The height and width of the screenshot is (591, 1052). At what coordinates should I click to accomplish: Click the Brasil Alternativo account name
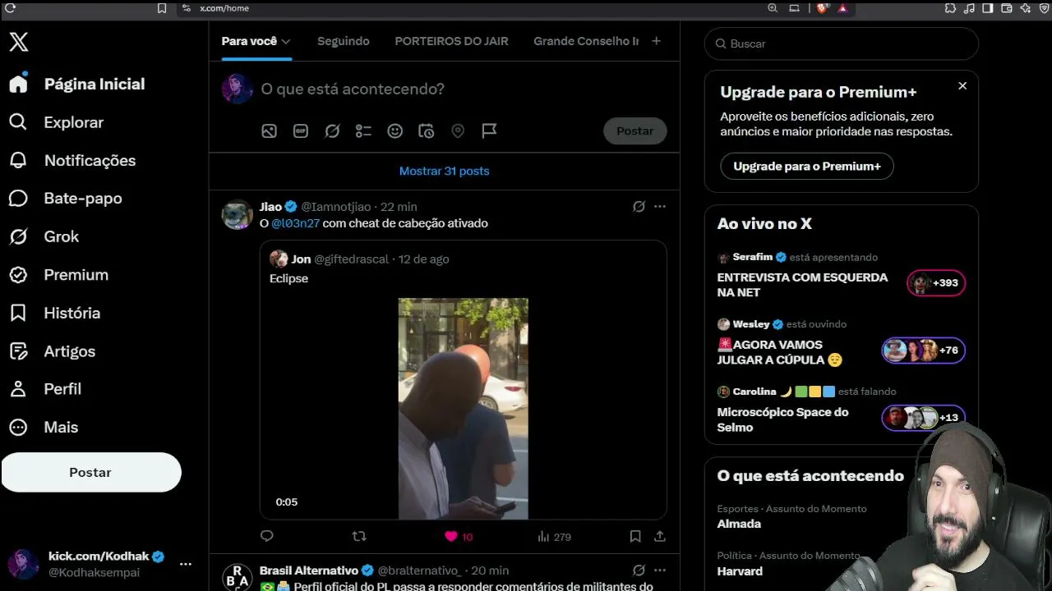pos(309,570)
